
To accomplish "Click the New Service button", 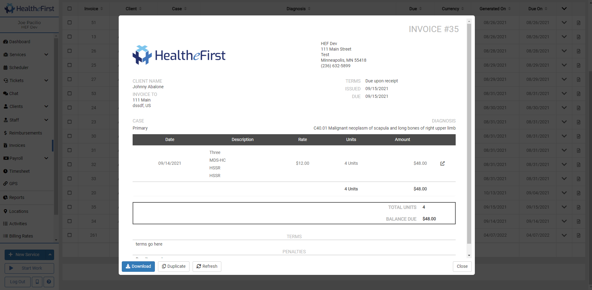I will (25, 255).
